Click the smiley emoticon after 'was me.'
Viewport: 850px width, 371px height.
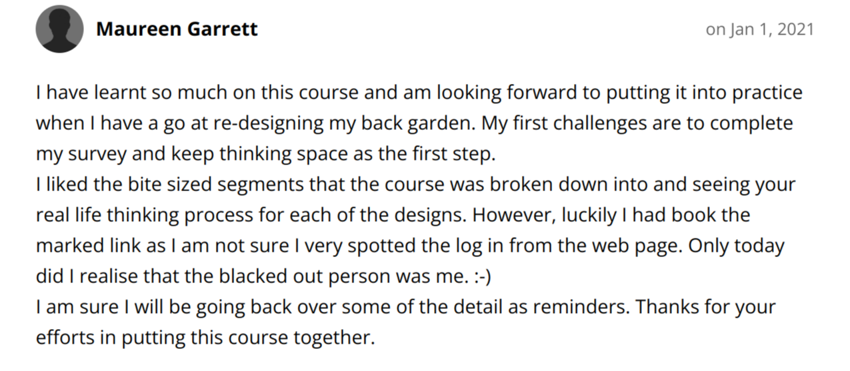point(480,276)
